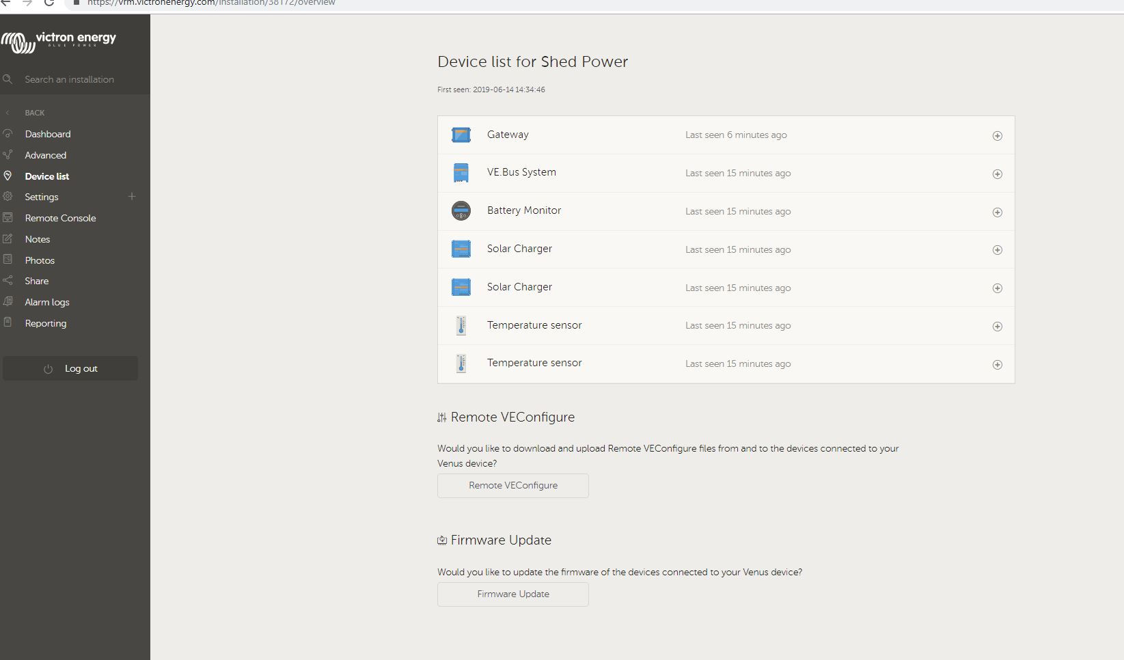
Task: Click the Reporting sidebar icon
Action: [8, 322]
